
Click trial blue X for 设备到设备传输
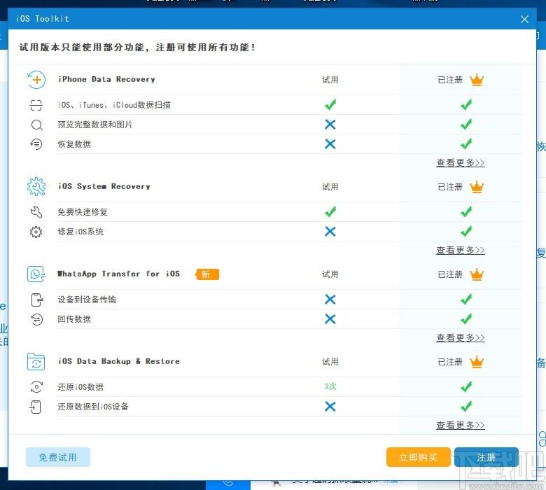(330, 299)
